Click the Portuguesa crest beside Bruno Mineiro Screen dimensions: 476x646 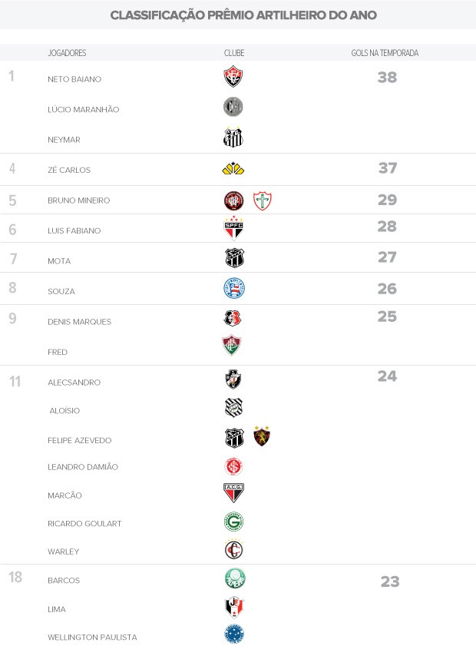tap(263, 200)
